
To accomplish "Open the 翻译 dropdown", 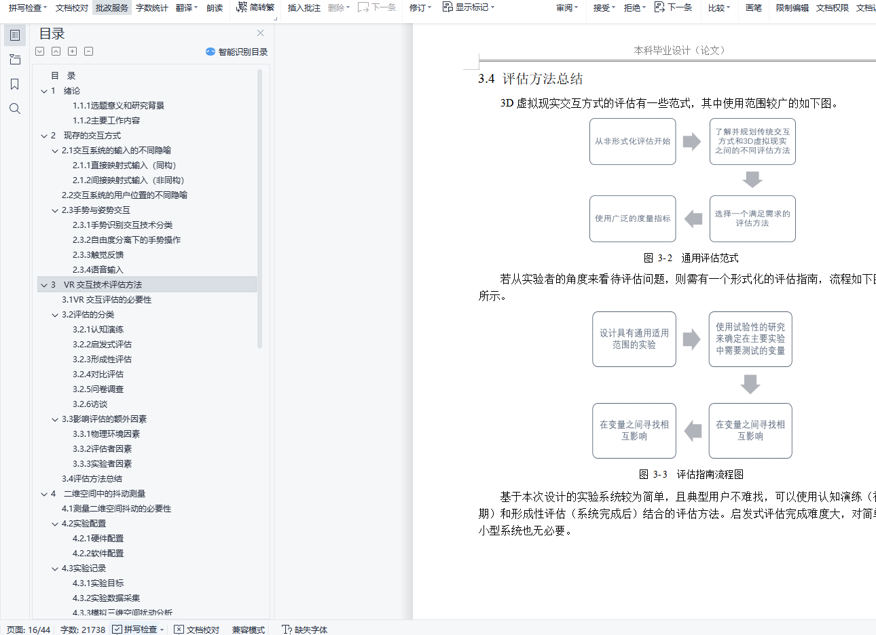I will pos(187,7).
